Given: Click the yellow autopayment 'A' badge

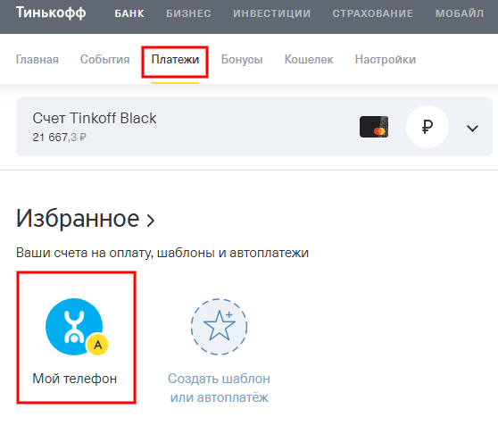Looking at the screenshot, I should 98,345.
